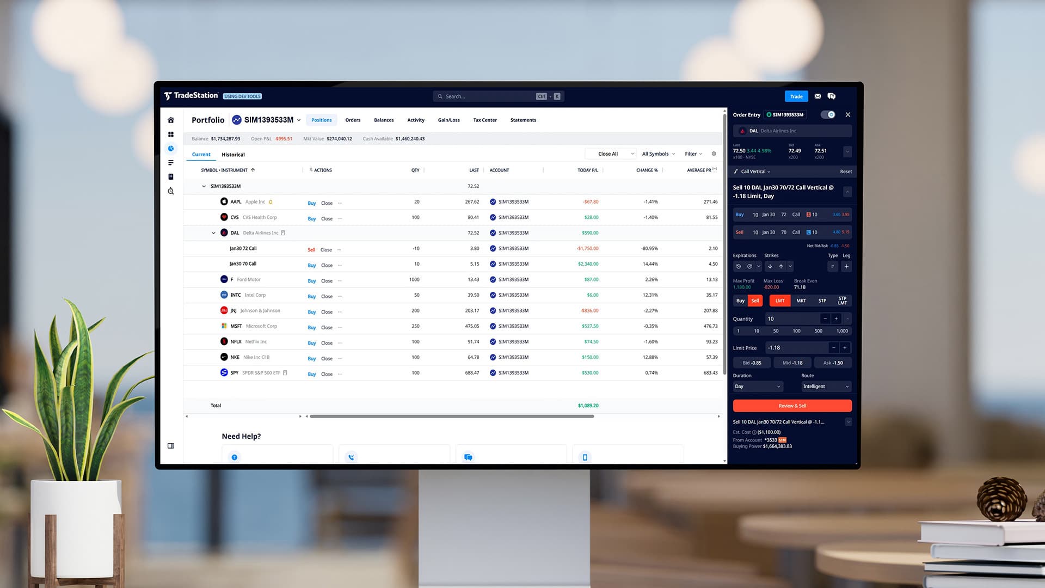
Task: Click the blue Trade button
Action: pyautogui.click(x=796, y=96)
